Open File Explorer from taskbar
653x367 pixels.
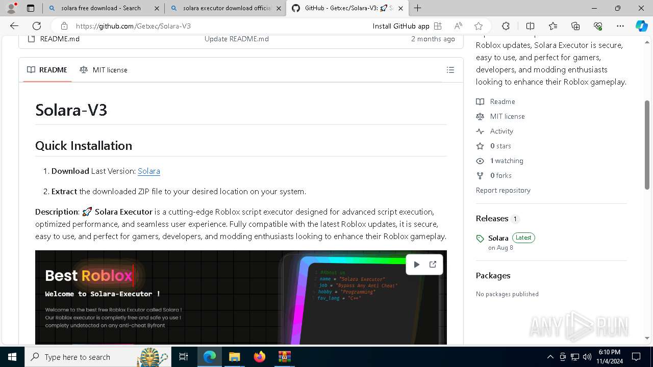click(x=234, y=357)
